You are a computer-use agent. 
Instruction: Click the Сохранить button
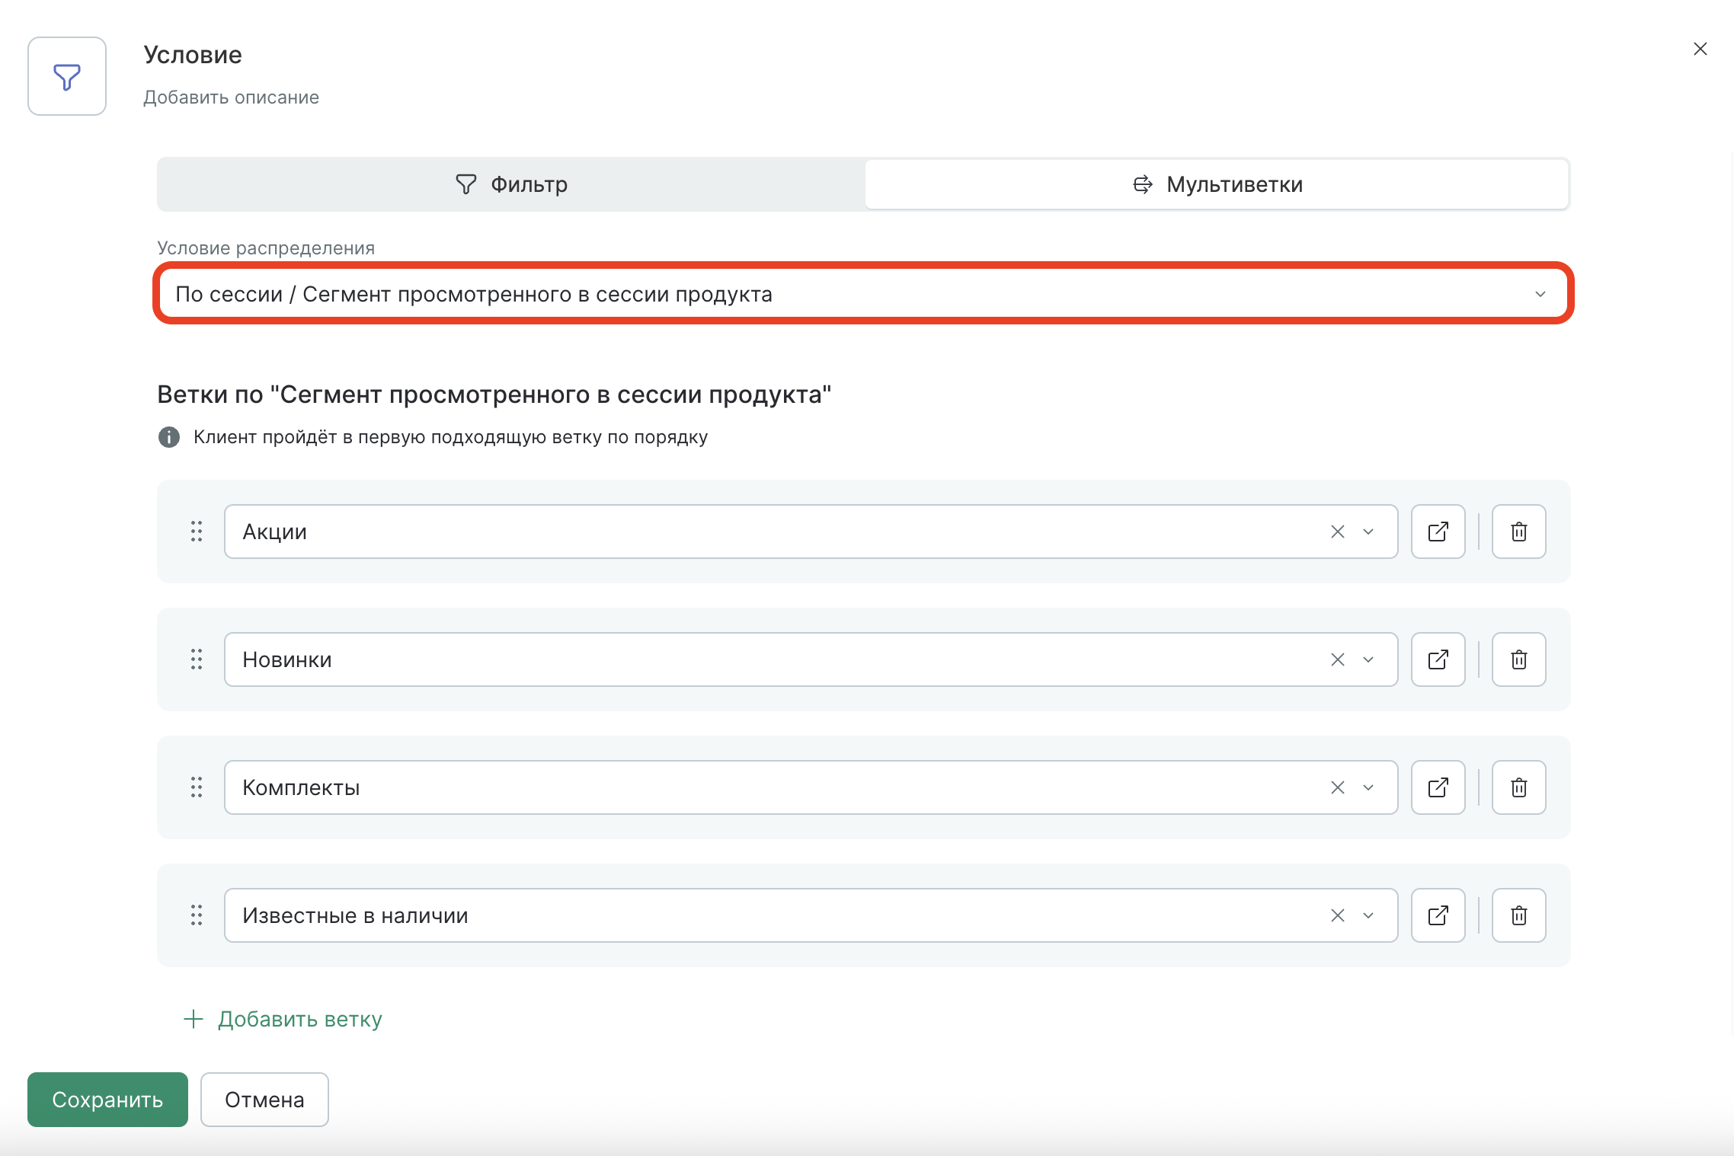pyautogui.click(x=107, y=1100)
